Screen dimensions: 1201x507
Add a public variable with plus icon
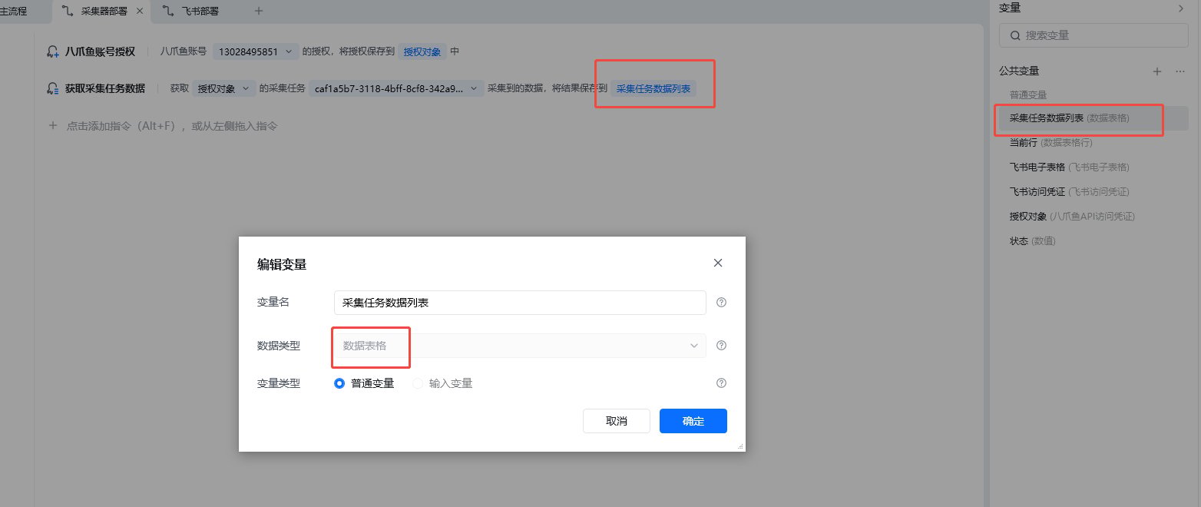click(x=1157, y=71)
